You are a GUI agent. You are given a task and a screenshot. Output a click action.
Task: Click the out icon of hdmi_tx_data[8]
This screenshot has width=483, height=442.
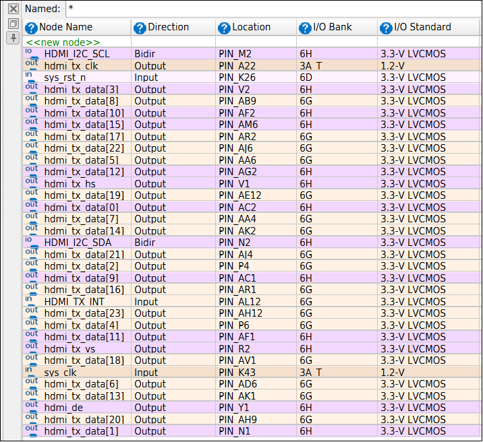(x=32, y=100)
